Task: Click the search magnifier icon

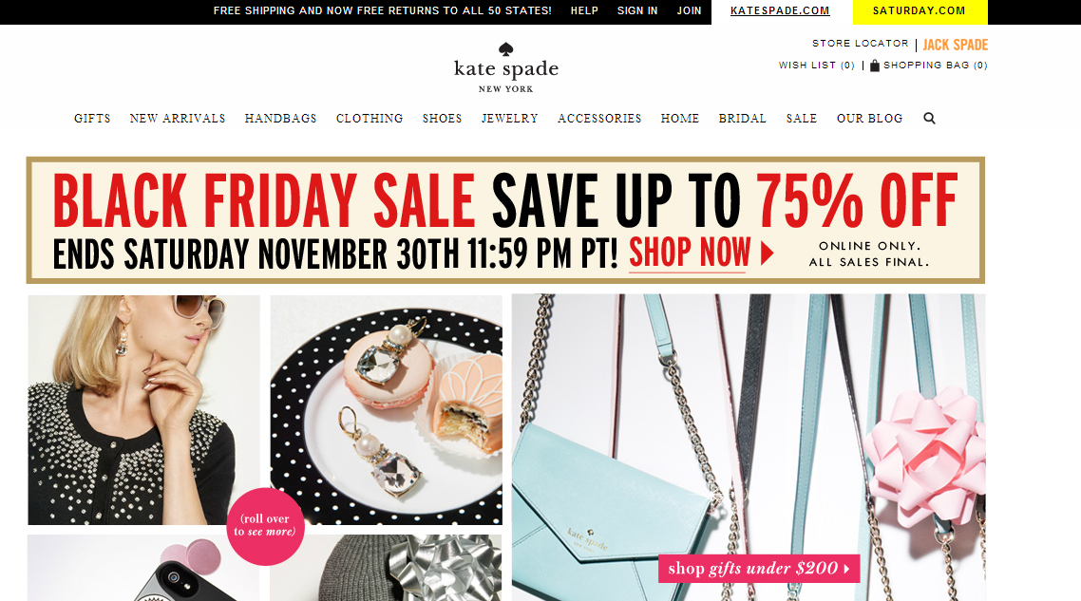Action: (x=929, y=119)
